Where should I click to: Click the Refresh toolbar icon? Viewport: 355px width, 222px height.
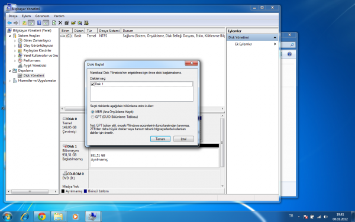click(x=54, y=22)
